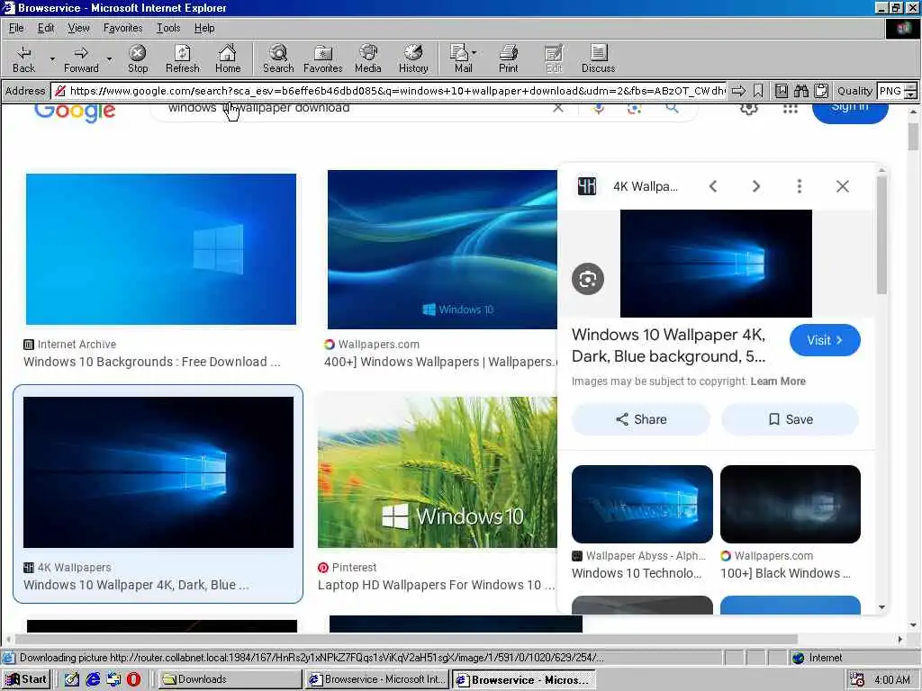The height and width of the screenshot is (691, 922).
Task: Click the Discuss toolbar button
Action: click(598, 58)
